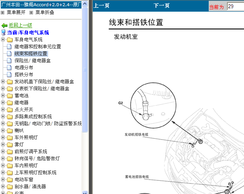Open the 转向信号/危险警告灯 folder

tap(37, 159)
